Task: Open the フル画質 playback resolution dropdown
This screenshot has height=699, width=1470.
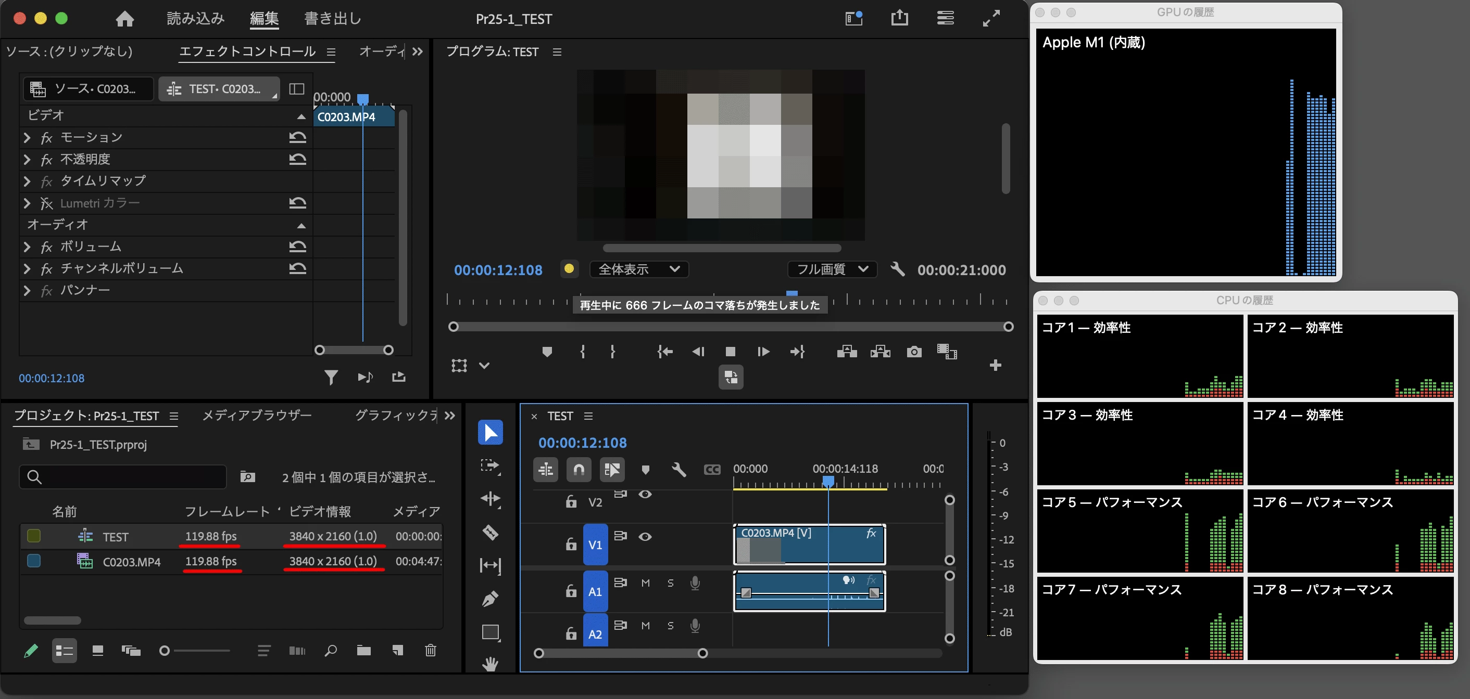Action: tap(833, 269)
